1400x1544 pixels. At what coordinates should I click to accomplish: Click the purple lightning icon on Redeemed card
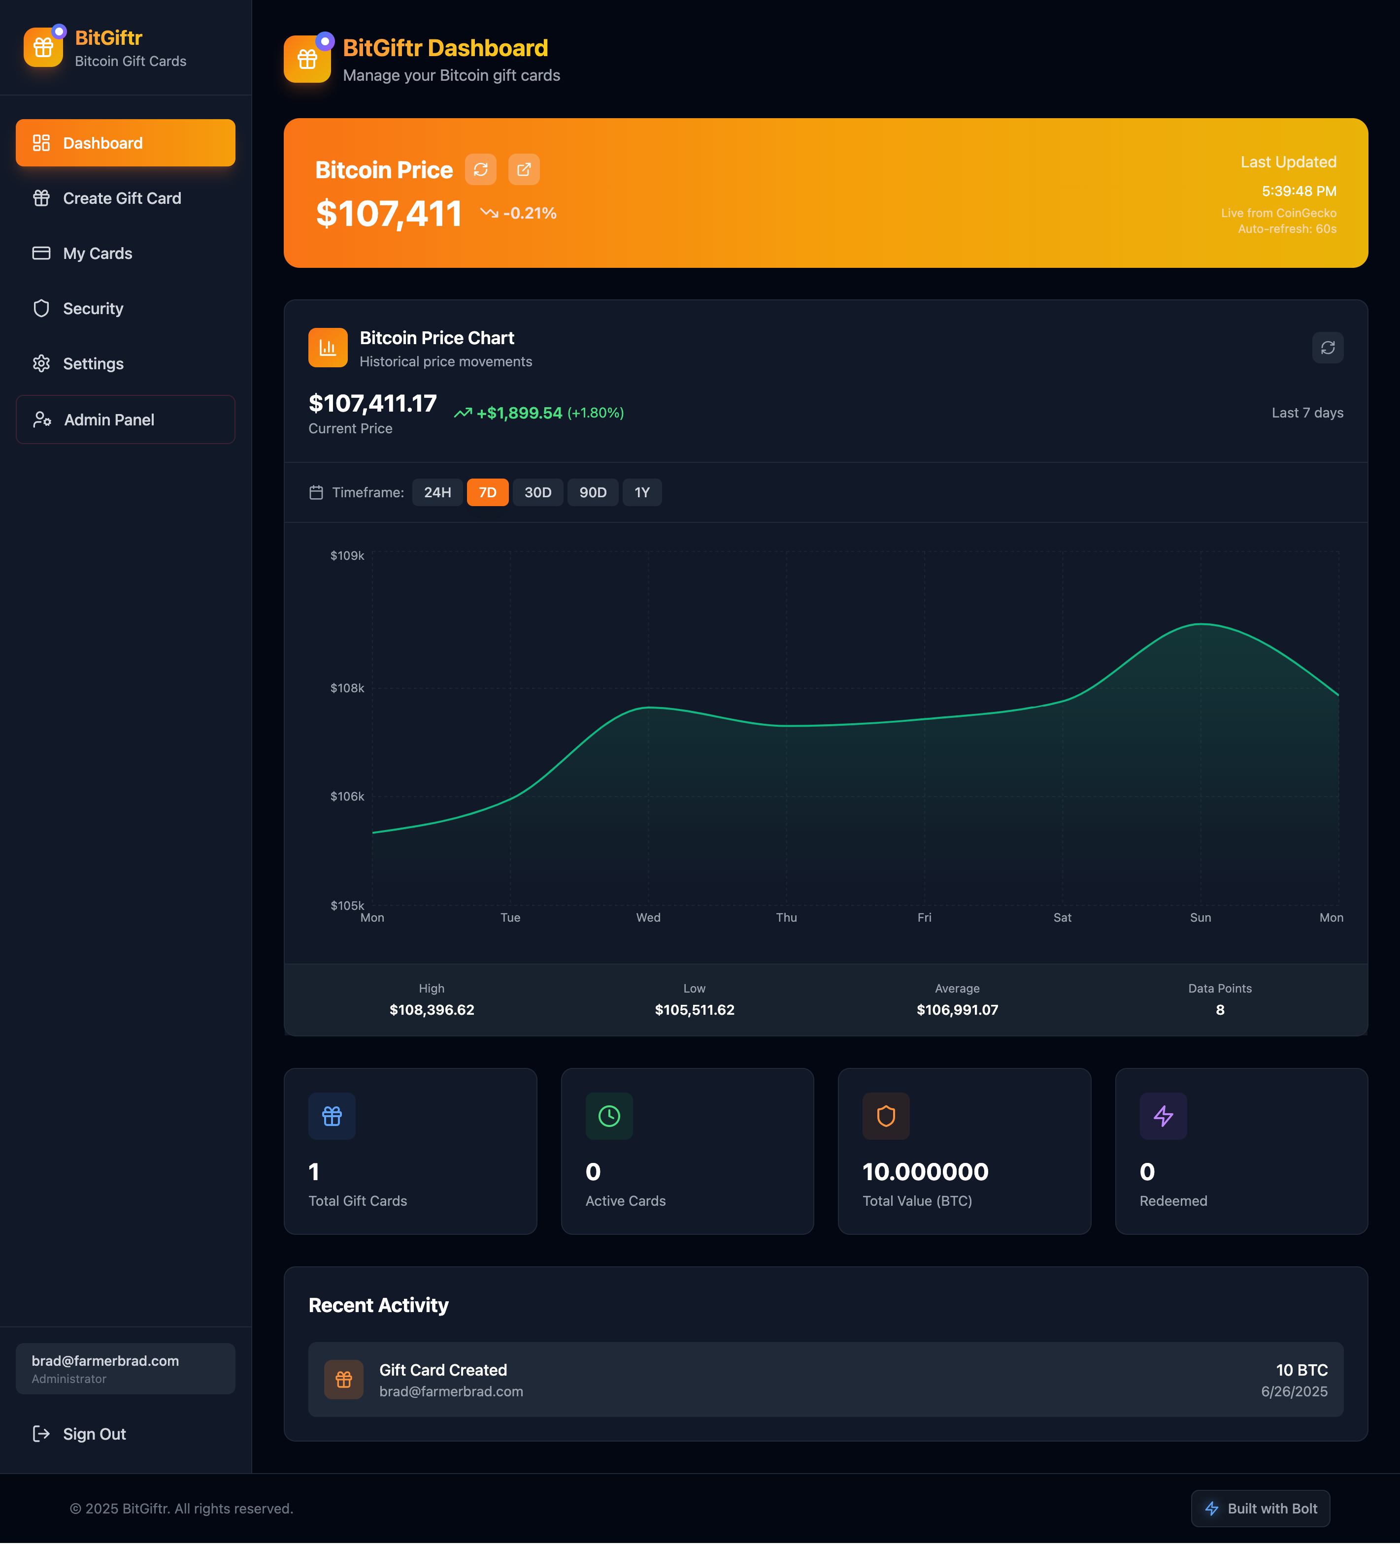1163,1116
